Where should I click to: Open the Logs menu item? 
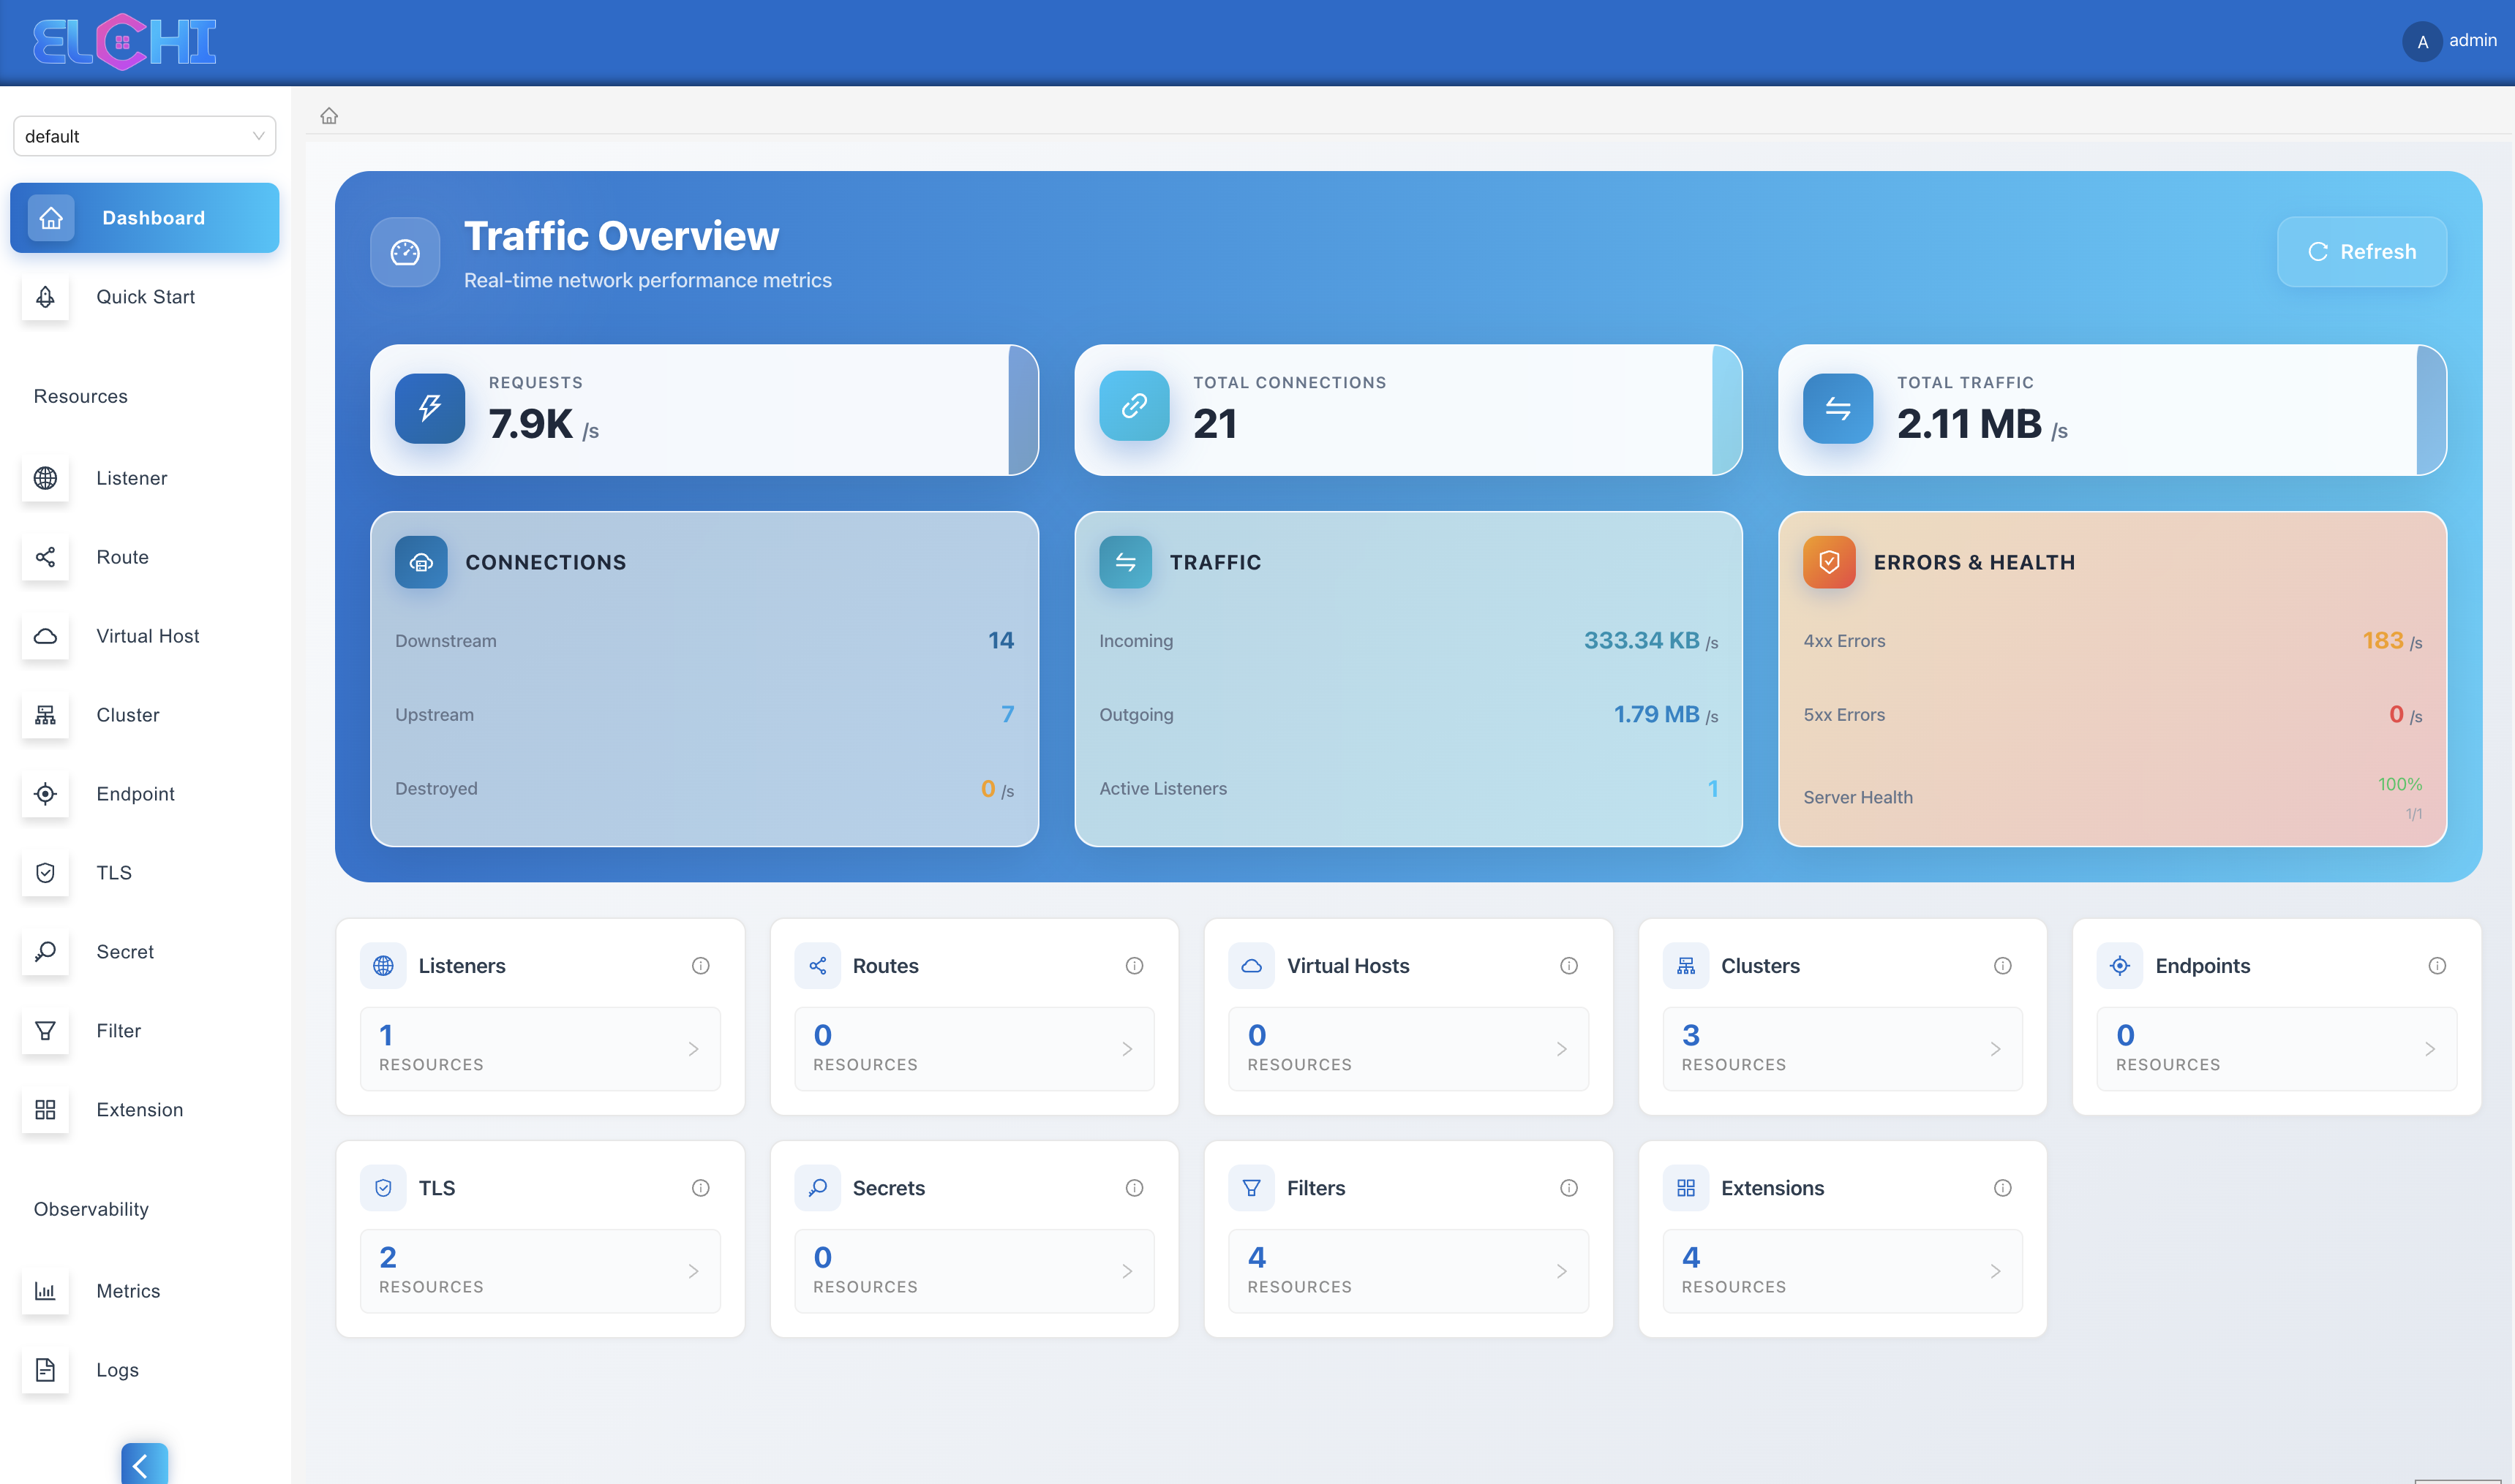pos(117,1370)
